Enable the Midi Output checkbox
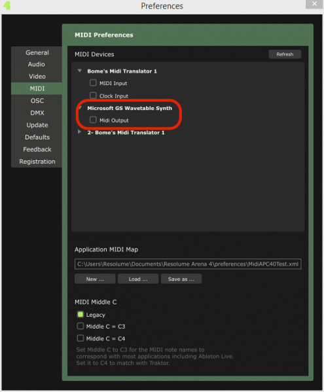The width and height of the screenshot is (324, 392). pos(93,120)
